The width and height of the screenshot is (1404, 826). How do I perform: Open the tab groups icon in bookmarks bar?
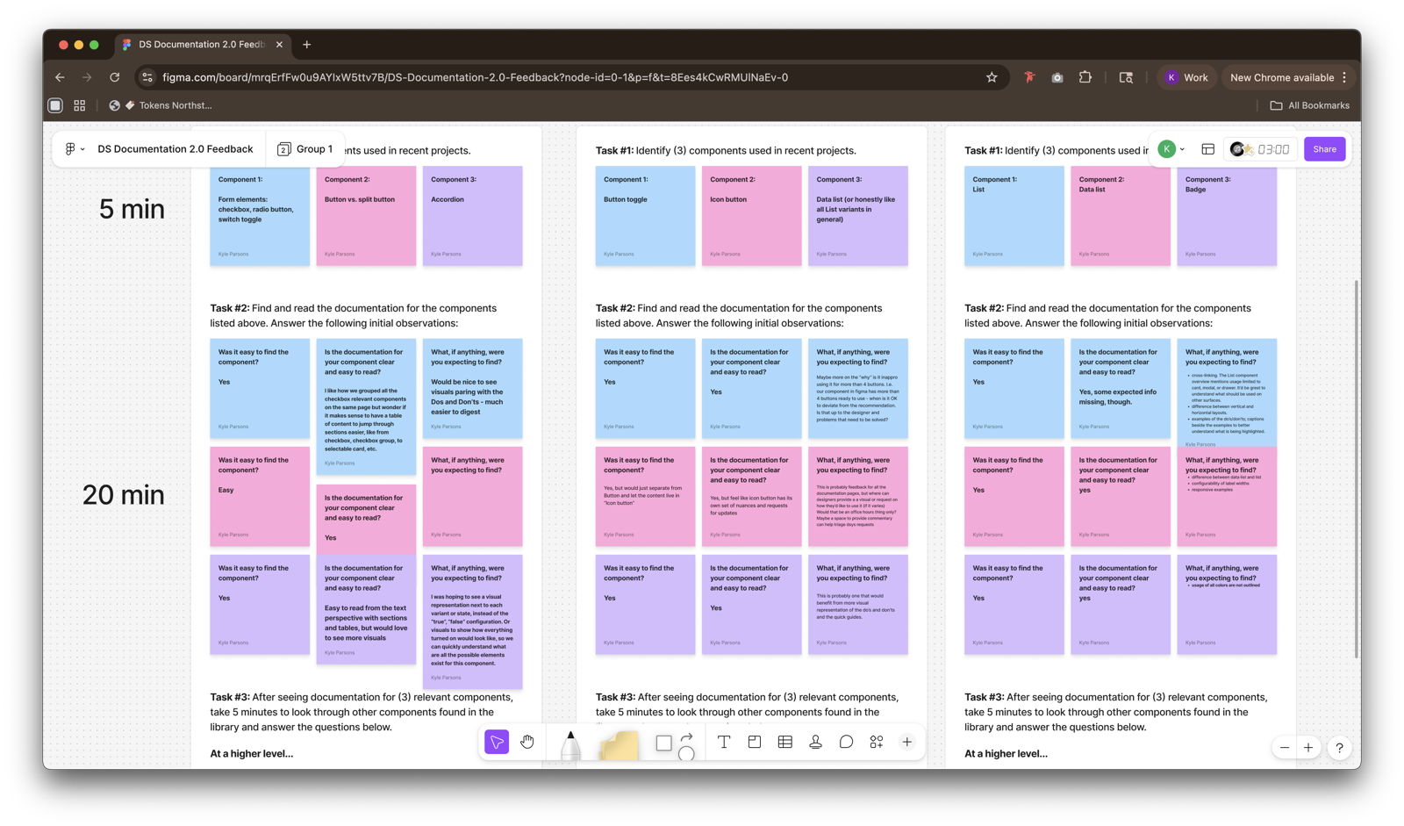coord(55,105)
